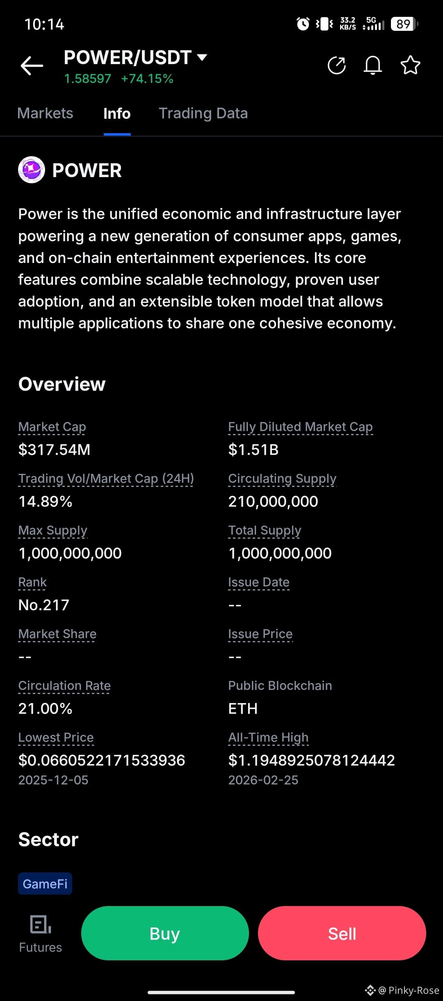Tap the Market Cap label tooltip
Screen dimensions: 443x1001
click(52, 427)
